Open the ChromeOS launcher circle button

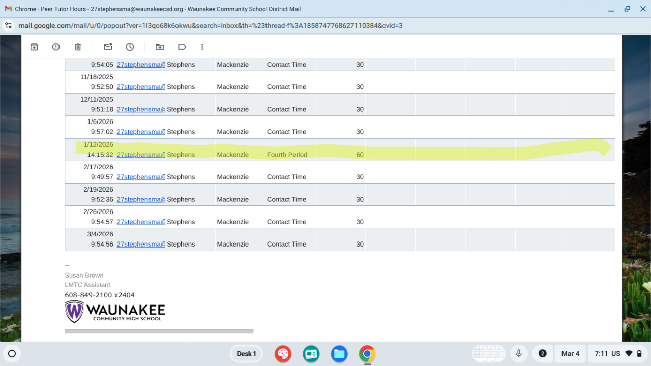tap(12, 354)
